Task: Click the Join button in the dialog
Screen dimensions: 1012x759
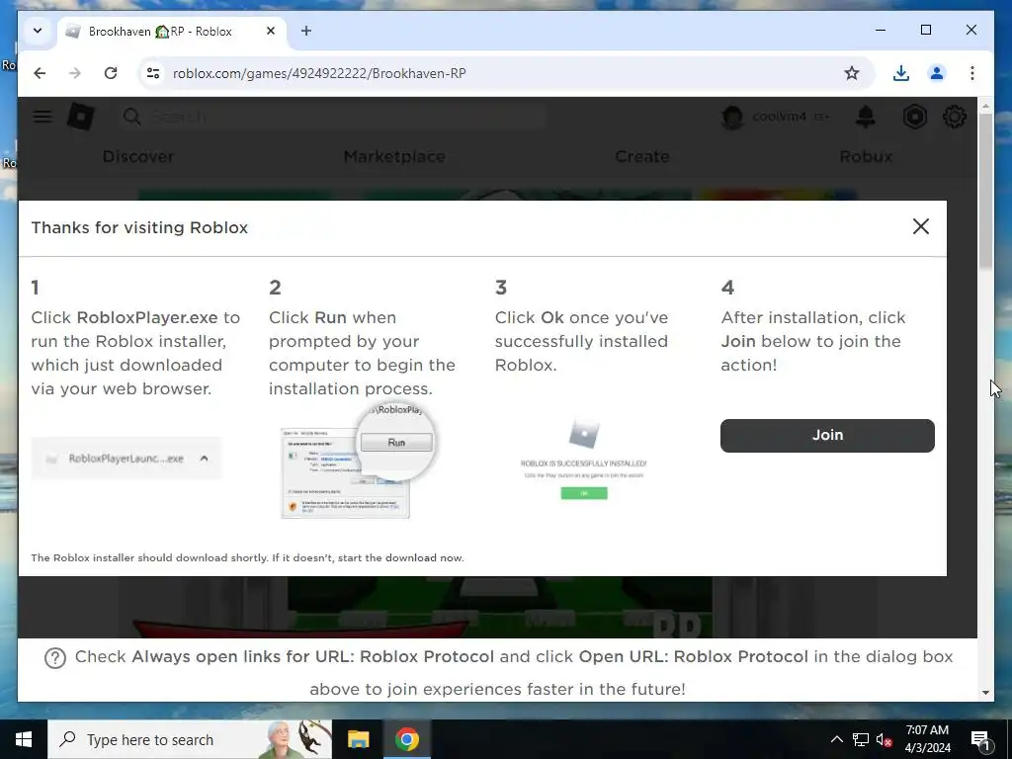Action: 827,435
